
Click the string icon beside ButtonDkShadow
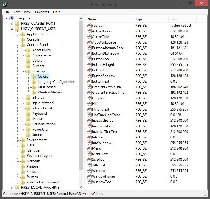[89, 53]
